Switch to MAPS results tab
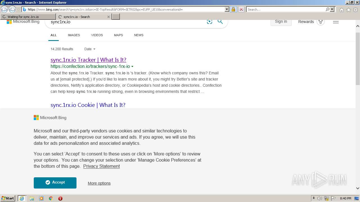Screen dimensions: 360x202 (x=118, y=35)
